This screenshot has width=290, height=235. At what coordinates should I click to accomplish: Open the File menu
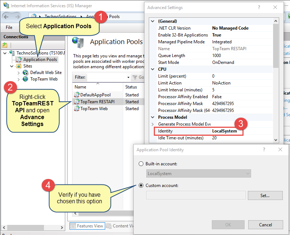tap(9, 27)
